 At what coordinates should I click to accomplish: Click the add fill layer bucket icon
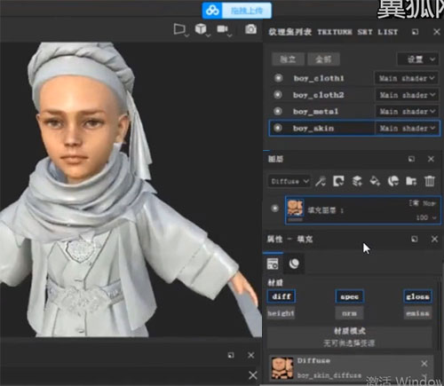point(375,181)
